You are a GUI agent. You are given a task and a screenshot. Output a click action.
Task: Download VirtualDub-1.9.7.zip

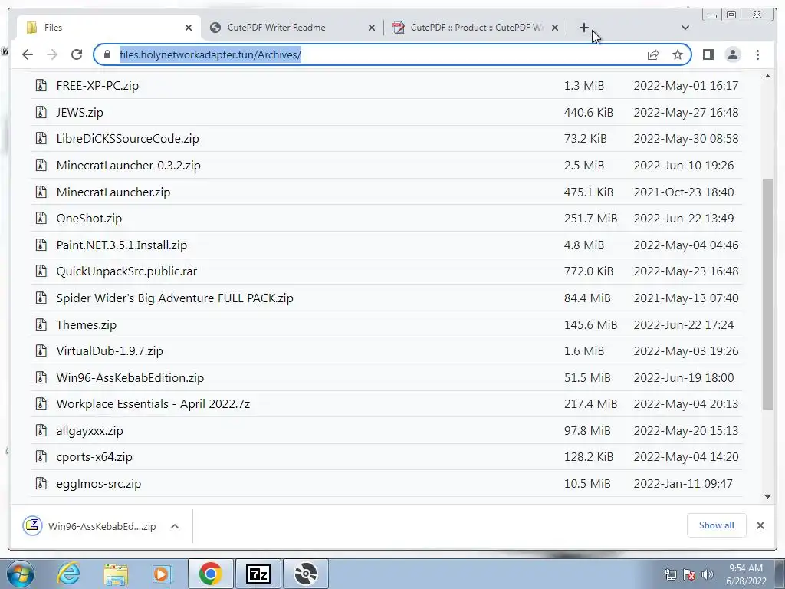[110, 351]
